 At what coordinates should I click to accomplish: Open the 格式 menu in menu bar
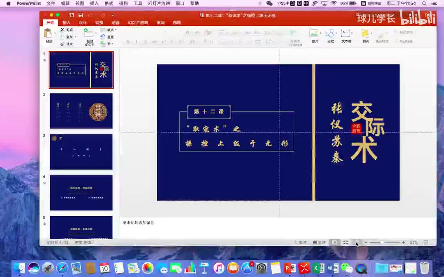(x=109, y=3)
